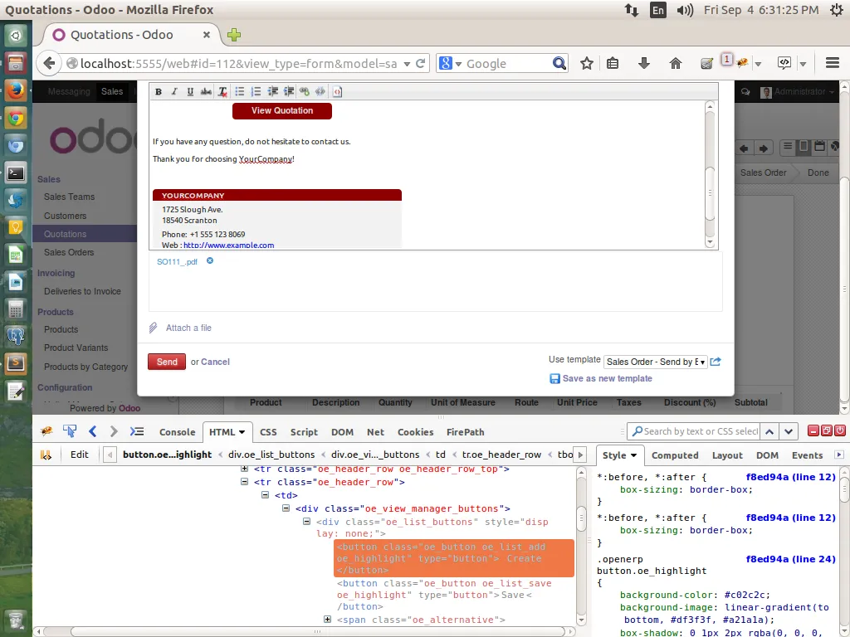Bookmark this page with the star icon
Image resolution: width=850 pixels, height=637 pixels.
(x=587, y=63)
